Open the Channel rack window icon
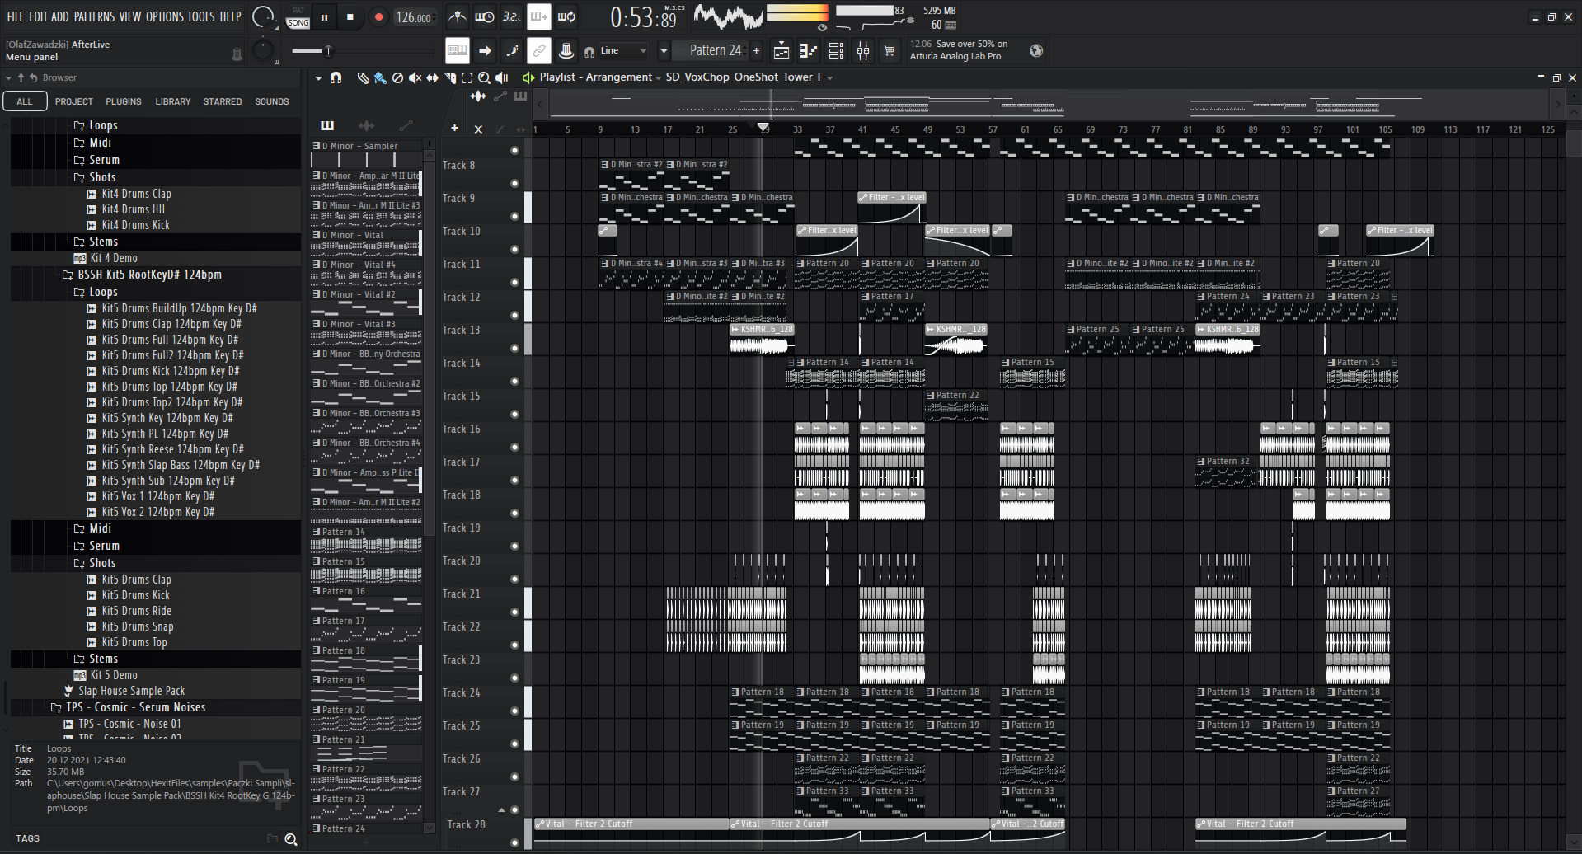The height and width of the screenshot is (854, 1582). (836, 51)
